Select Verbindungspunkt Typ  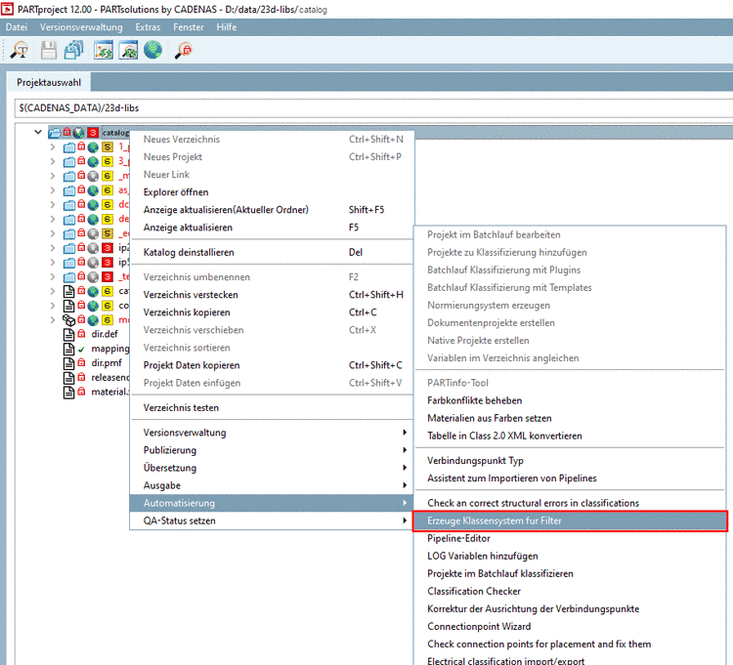570,461
